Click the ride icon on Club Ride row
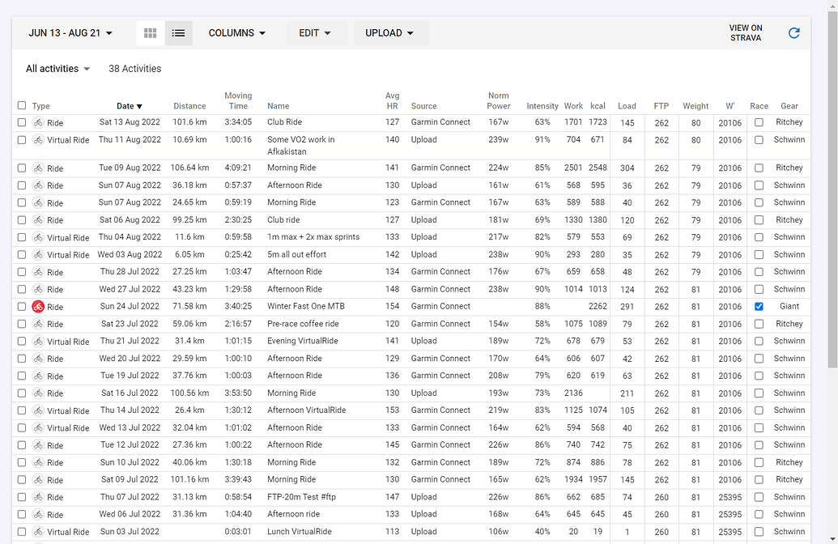838x544 pixels. coord(38,122)
